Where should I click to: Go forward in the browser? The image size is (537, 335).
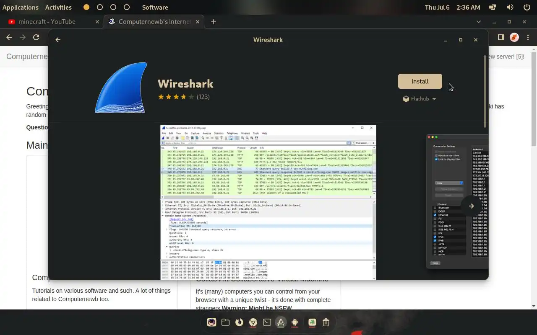pyautogui.click(x=23, y=37)
